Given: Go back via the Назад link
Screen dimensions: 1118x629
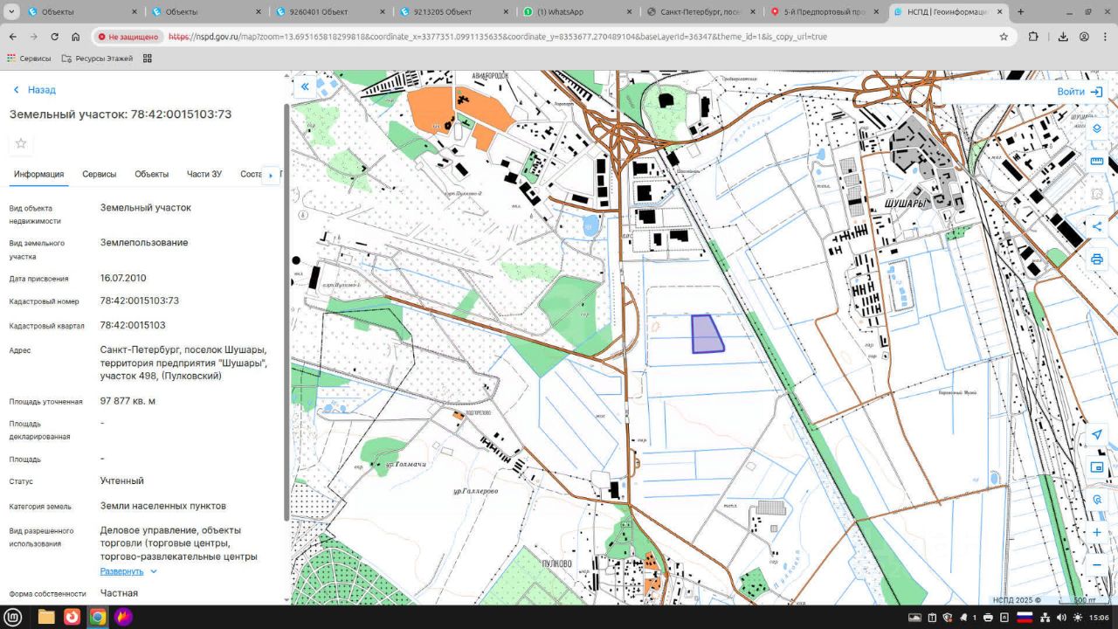Looking at the screenshot, I should coord(34,90).
